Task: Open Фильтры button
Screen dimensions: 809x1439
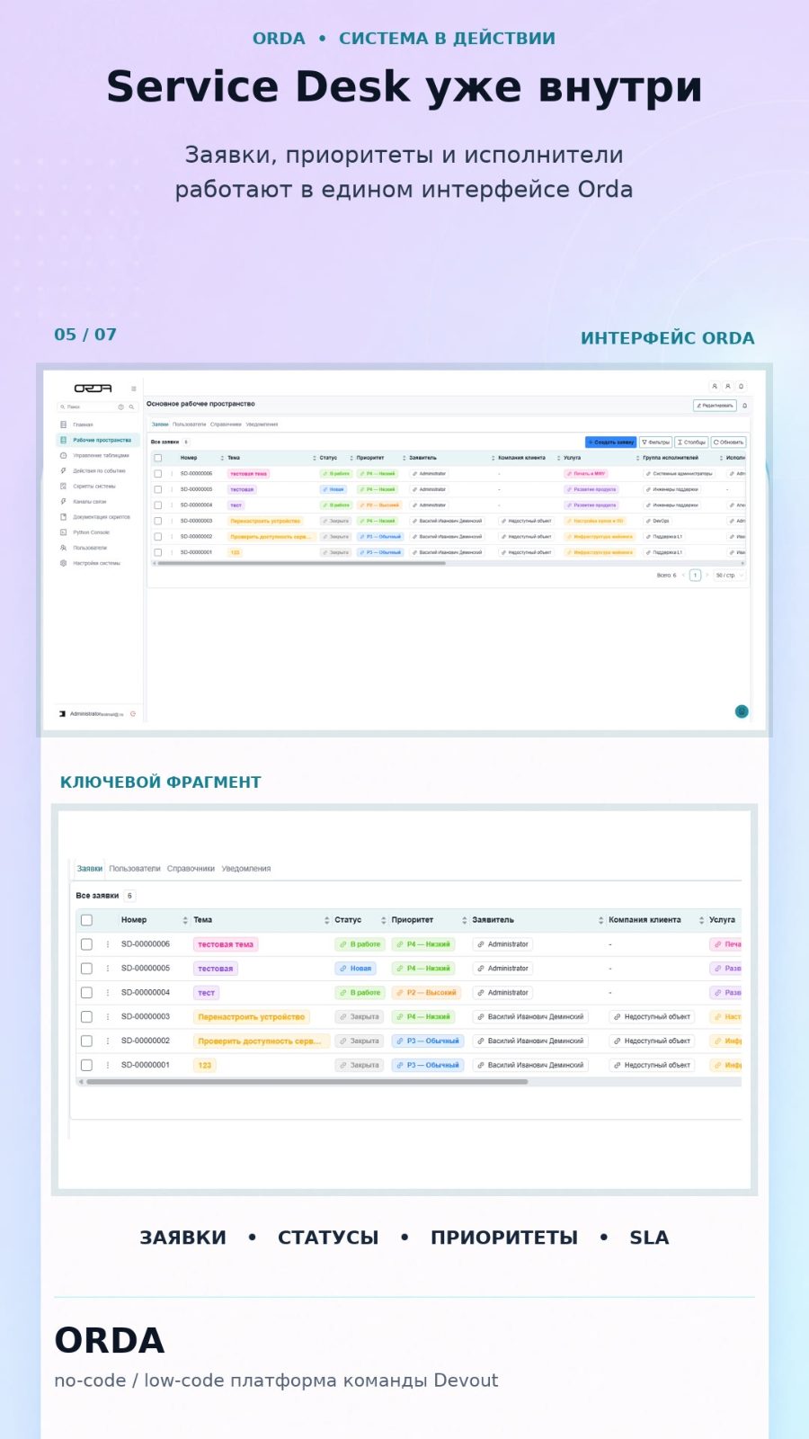Action: pos(655,442)
